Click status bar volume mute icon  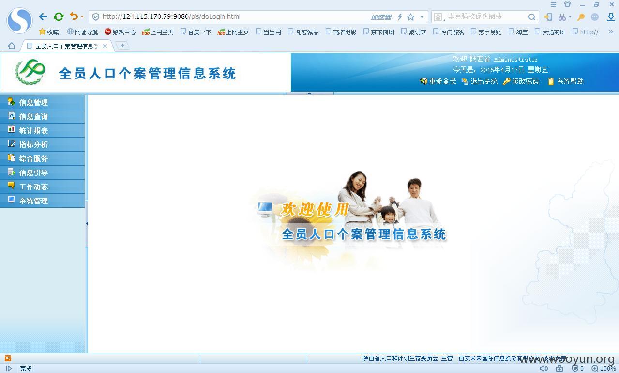[x=544, y=368]
